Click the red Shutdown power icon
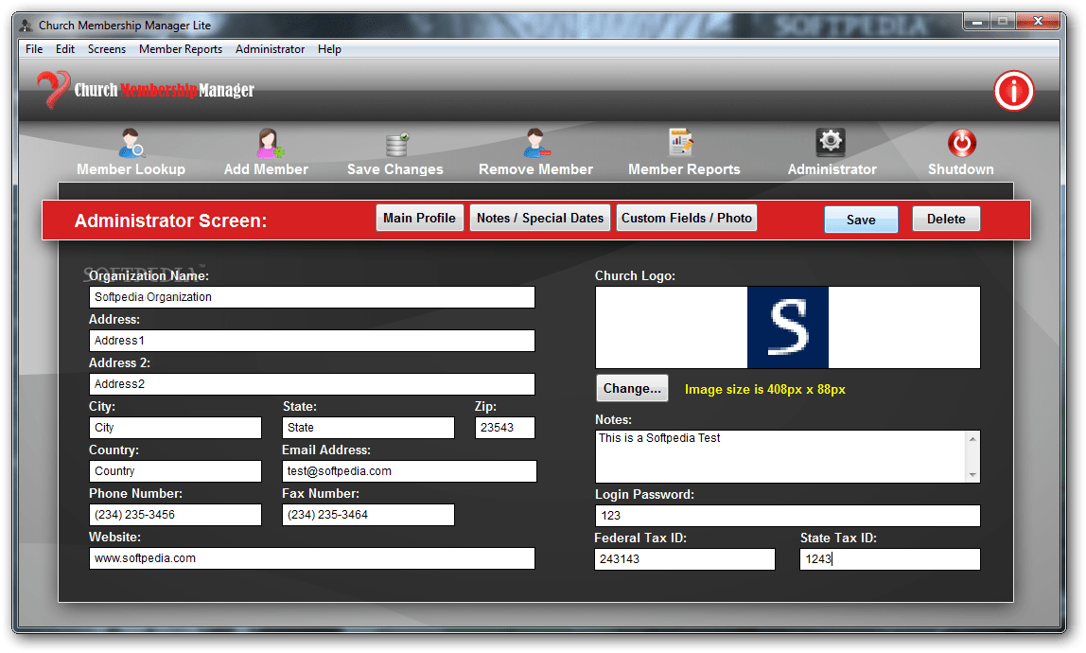Viewport: 1086px width, 653px height. tap(961, 143)
